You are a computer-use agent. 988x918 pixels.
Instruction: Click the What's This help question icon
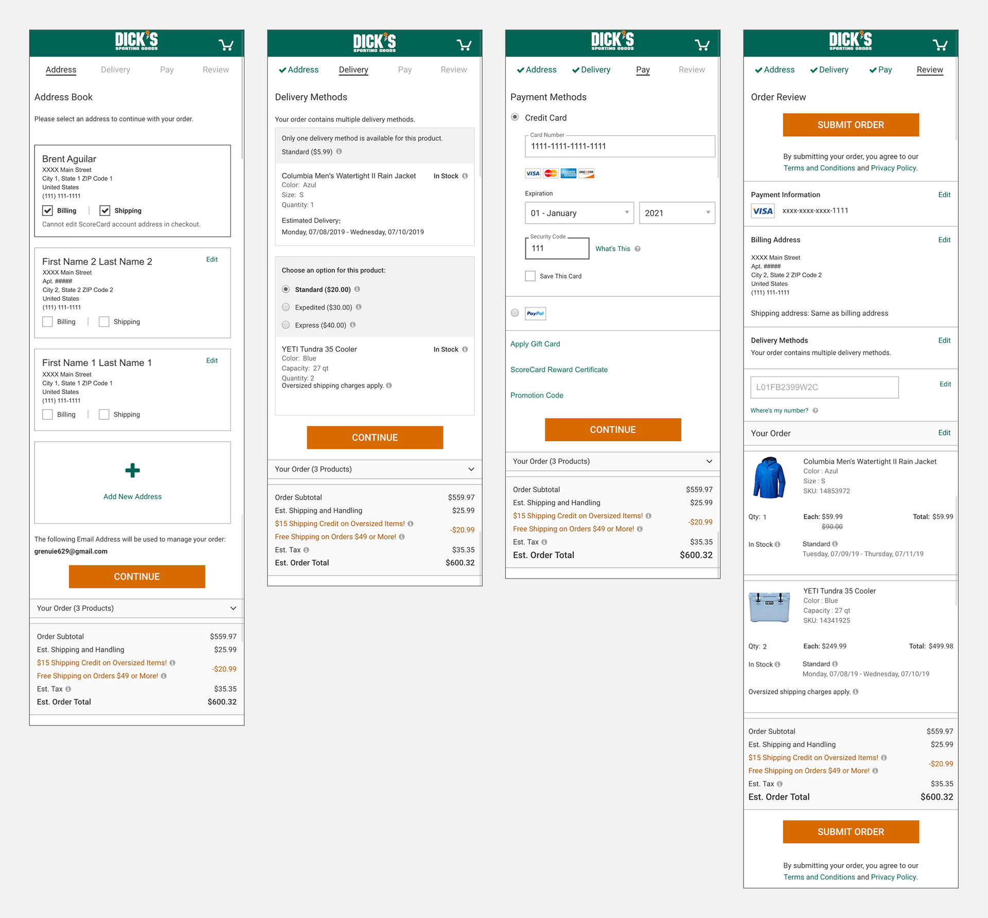638,249
